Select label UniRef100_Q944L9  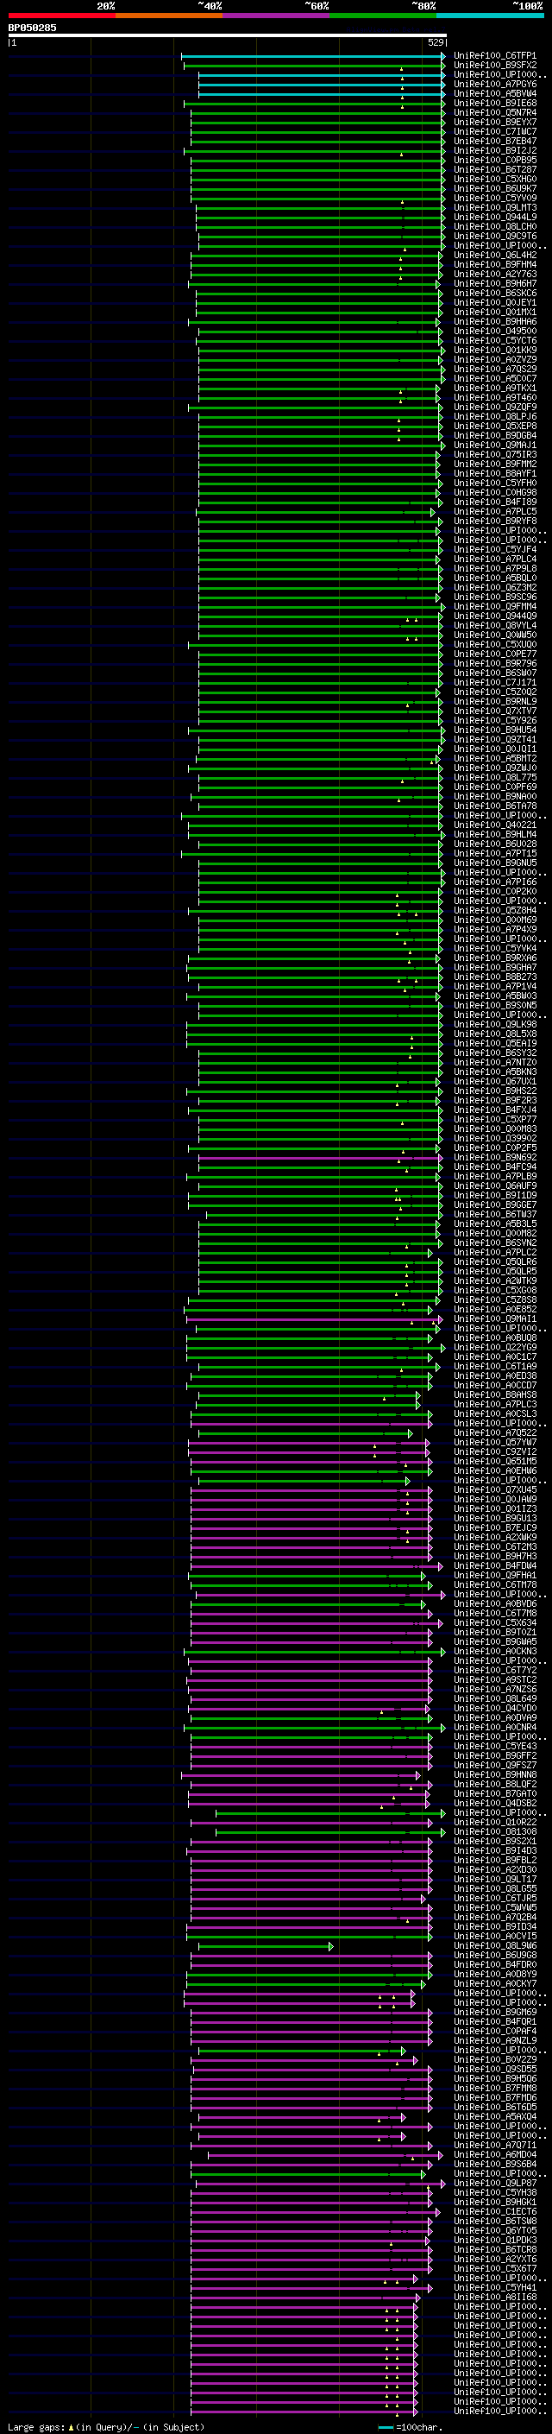494,218
